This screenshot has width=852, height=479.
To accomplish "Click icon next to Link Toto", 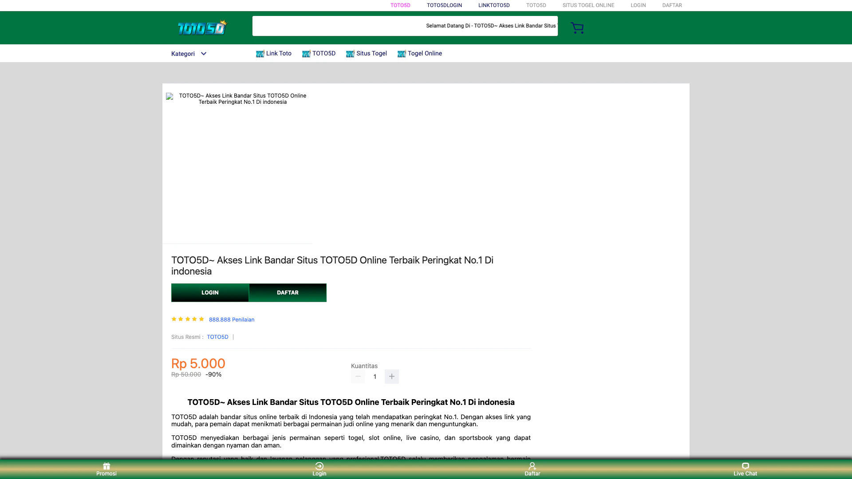I will 260,54.
